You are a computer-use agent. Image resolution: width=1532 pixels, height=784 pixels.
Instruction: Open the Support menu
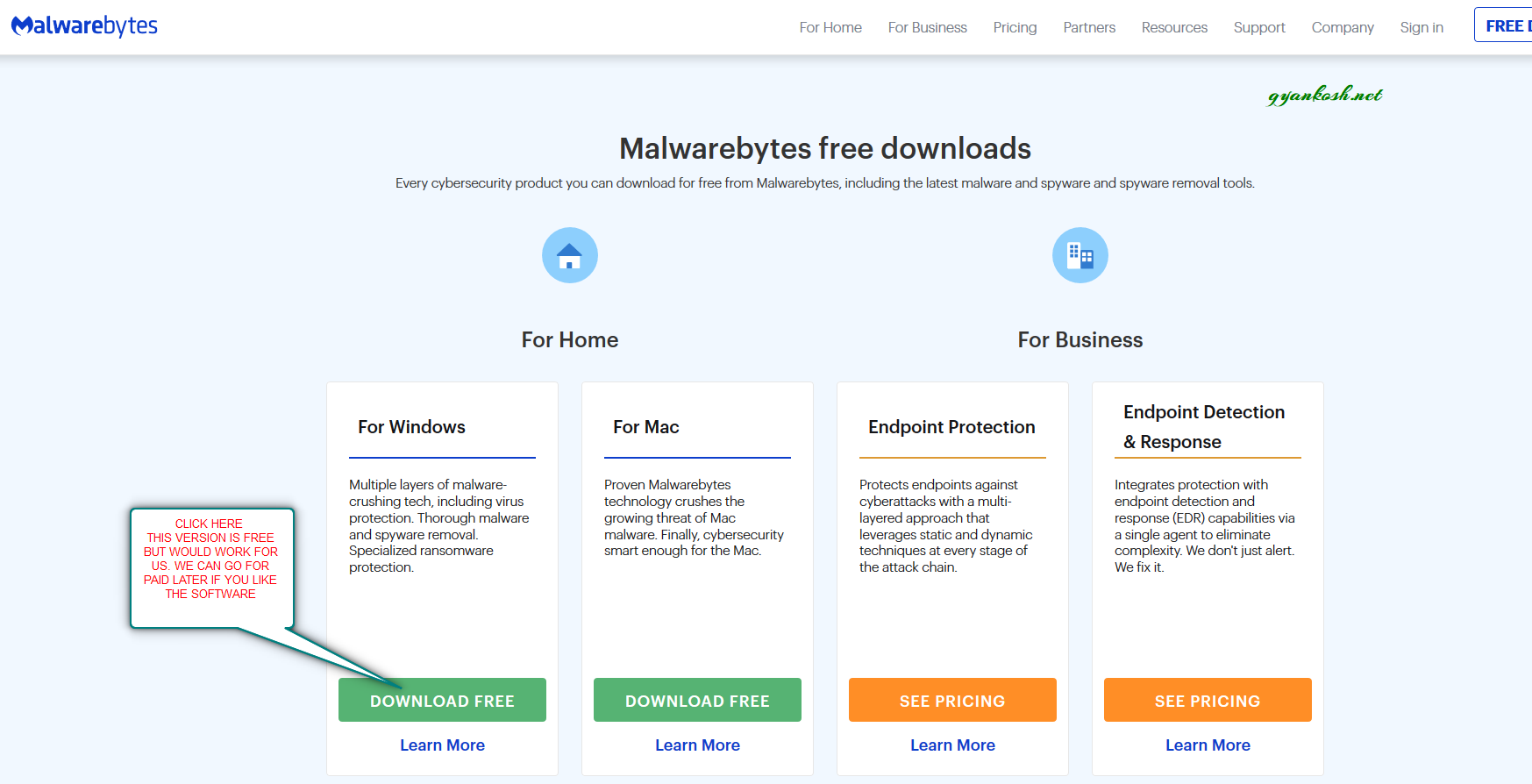tap(1259, 27)
